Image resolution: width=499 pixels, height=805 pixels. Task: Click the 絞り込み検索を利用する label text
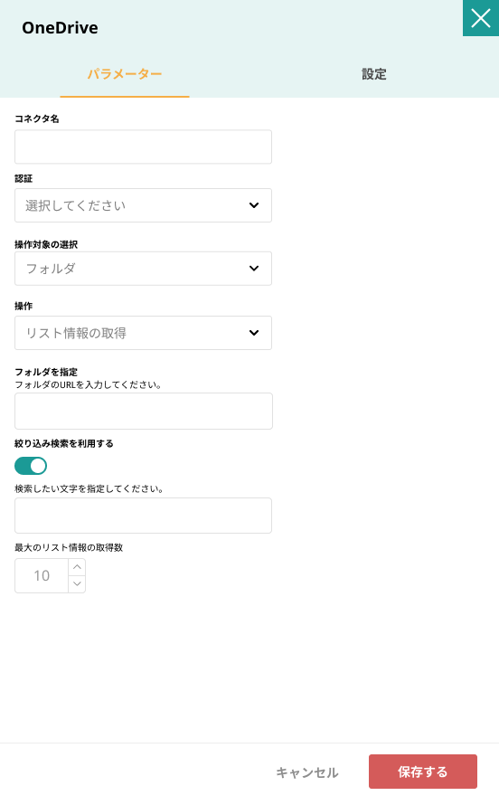(x=64, y=443)
